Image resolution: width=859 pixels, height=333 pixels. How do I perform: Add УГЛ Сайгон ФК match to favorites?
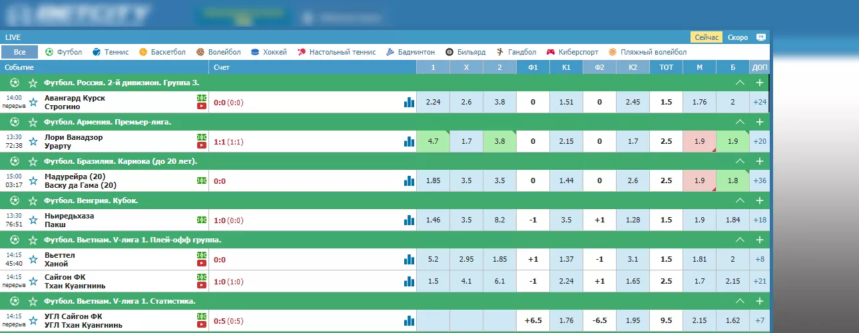click(x=33, y=321)
